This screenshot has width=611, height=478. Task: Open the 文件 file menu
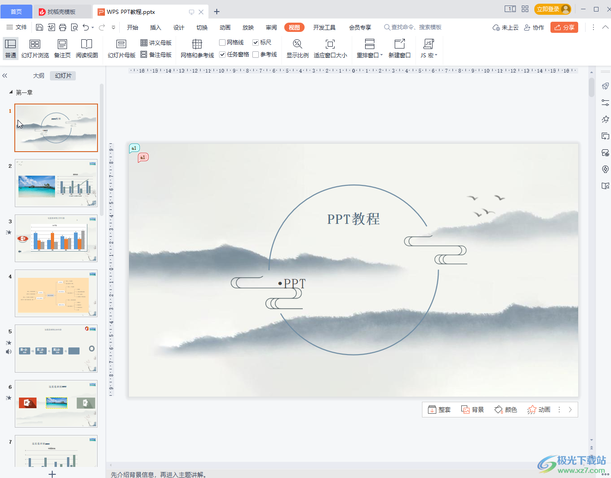pos(17,27)
